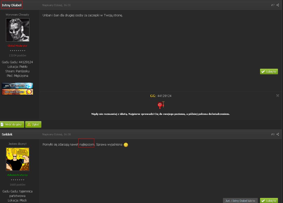Click the MPC Blue Member badge

coord(17,86)
